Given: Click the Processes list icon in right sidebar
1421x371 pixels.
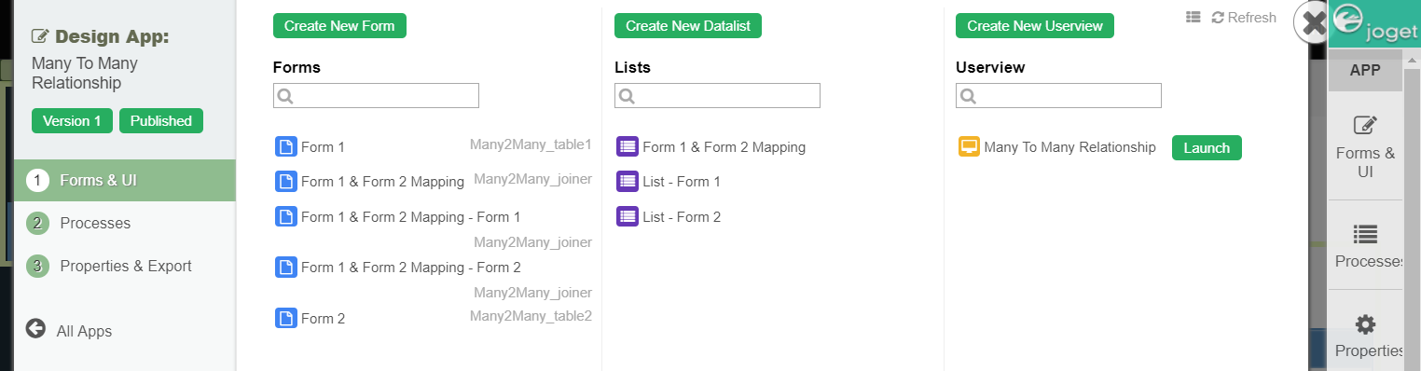Looking at the screenshot, I should (x=1365, y=234).
